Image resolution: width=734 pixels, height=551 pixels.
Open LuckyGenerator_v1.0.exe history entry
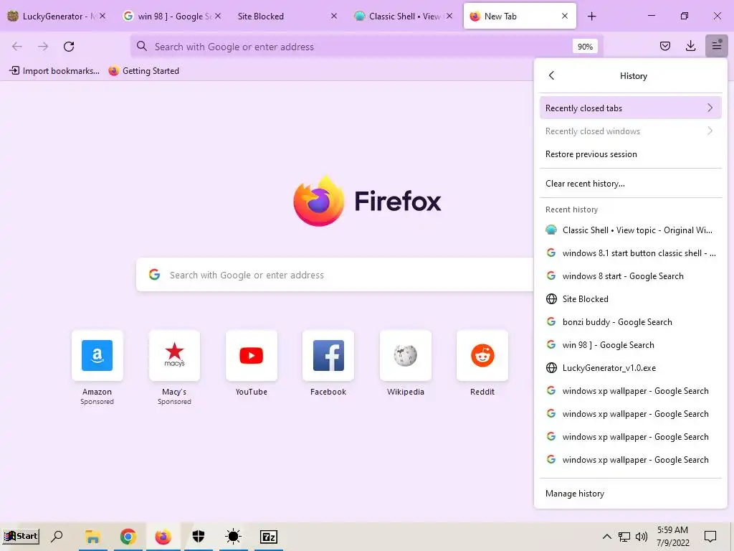[x=630, y=368]
